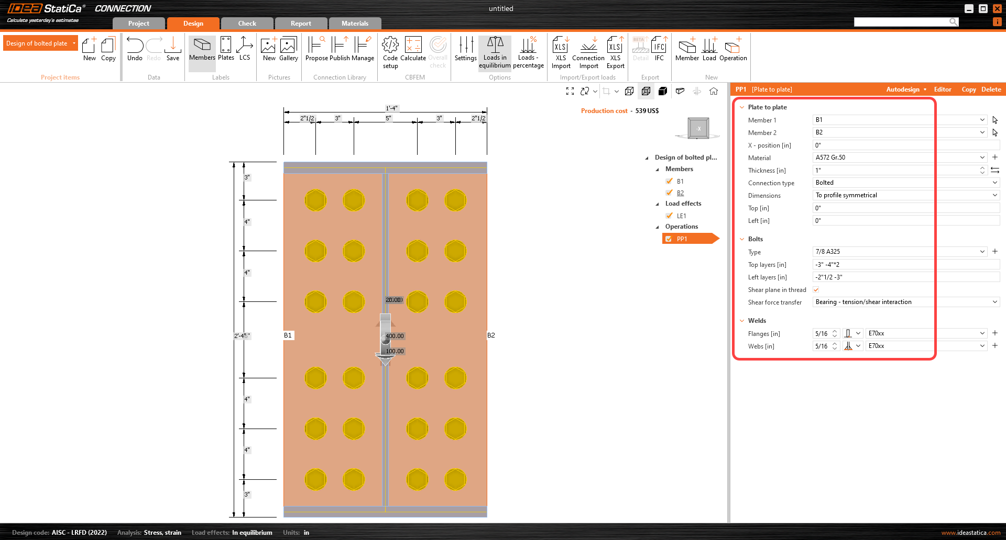The image size is (1006, 540).
Task: Open the Plates labels tool
Action: point(226,51)
